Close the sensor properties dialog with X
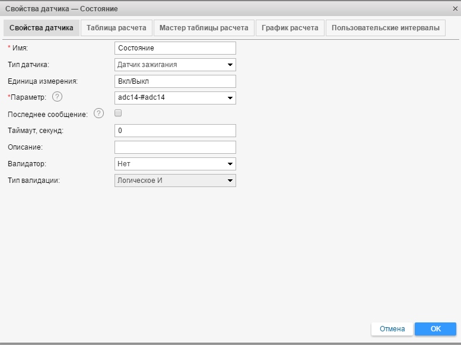Image resolution: width=461 pixels, height=345 pixels. [454, 9]
